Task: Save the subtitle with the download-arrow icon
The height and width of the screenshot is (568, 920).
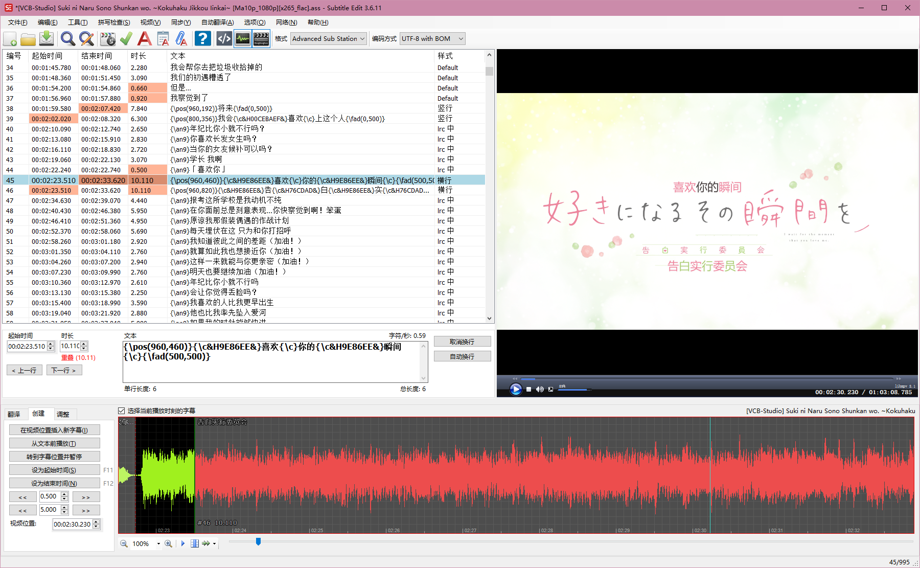Action: click(47, 39)
